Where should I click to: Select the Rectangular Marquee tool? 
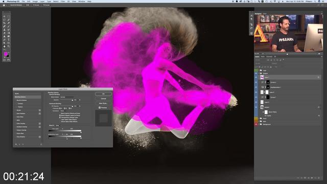(x=9, y=16)
